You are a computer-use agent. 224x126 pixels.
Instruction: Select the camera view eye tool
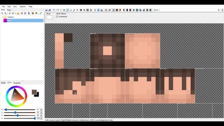point(64,10)
